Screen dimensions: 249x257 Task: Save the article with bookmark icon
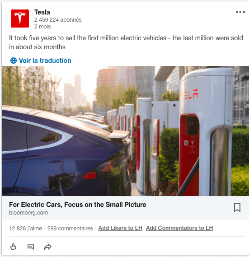click(237, 207)
